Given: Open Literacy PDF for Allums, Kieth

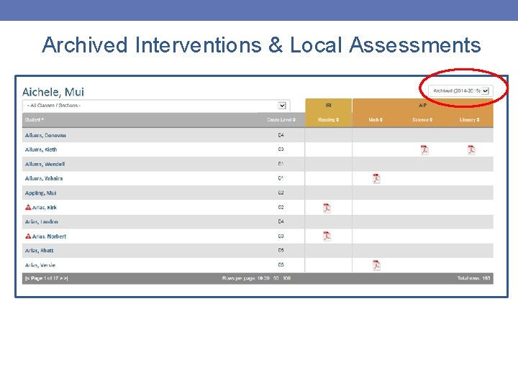Looking at the screenshot, I should coord(471,149).
